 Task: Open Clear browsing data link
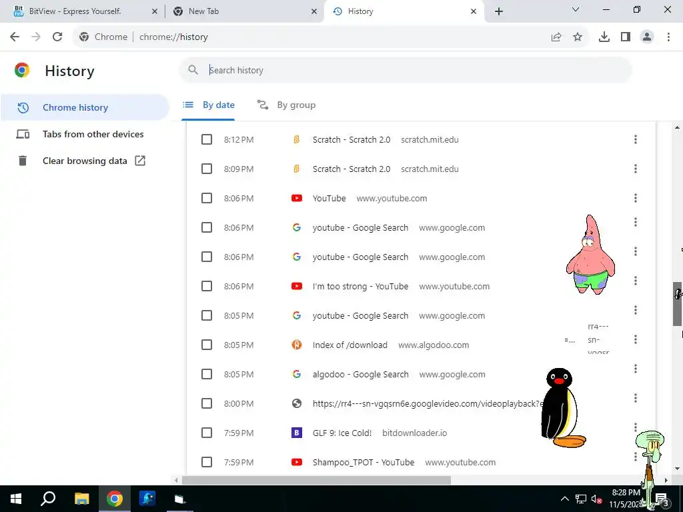[x=85, y=161]
